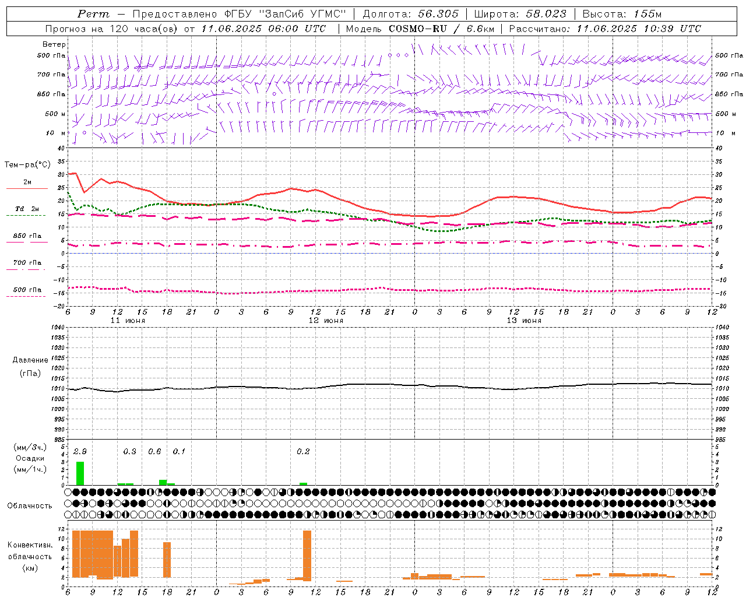
Task: Click the "12 июня" date label
Action: (326, 321)
